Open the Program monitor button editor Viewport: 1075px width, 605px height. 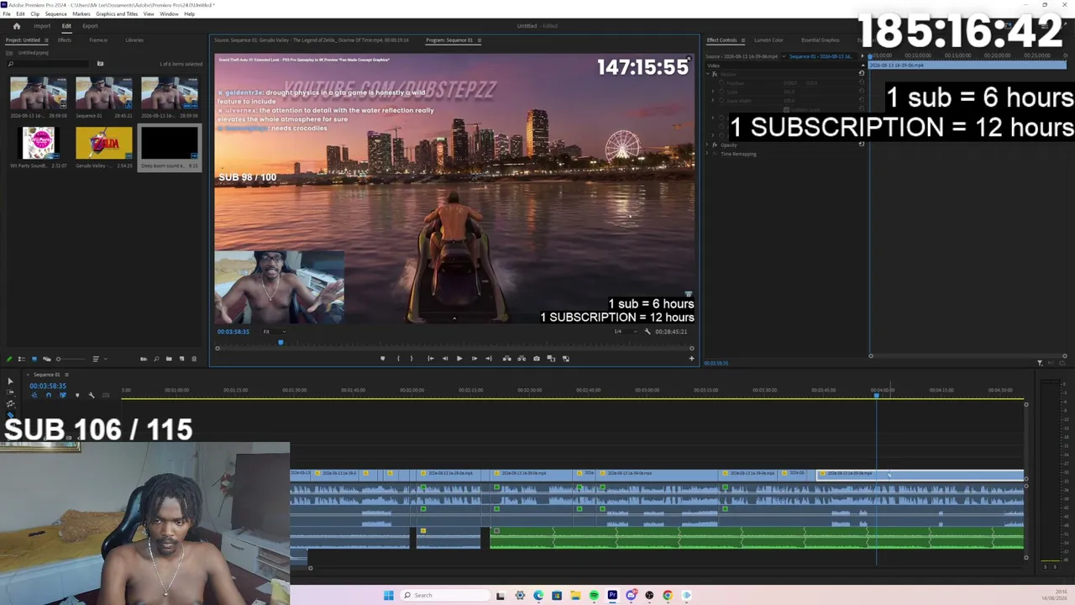click(691, 359)
